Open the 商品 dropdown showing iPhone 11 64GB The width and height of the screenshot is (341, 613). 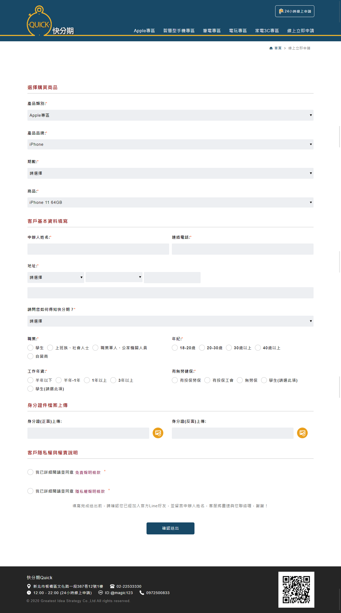(x=170, y=202)
